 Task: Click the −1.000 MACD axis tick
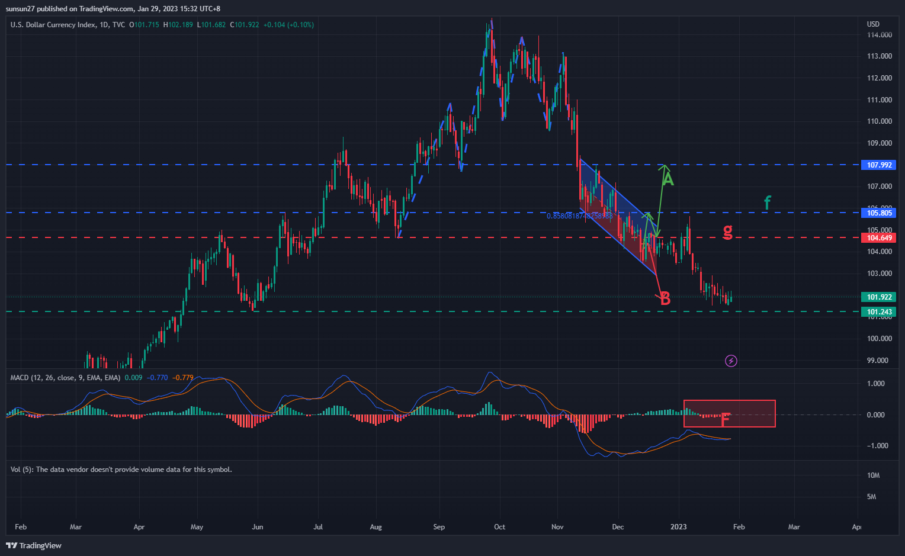[877, 446]
